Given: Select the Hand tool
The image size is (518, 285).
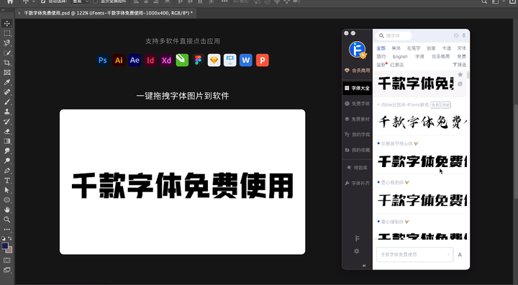Looking at the screenshot, I should [7, 209].
